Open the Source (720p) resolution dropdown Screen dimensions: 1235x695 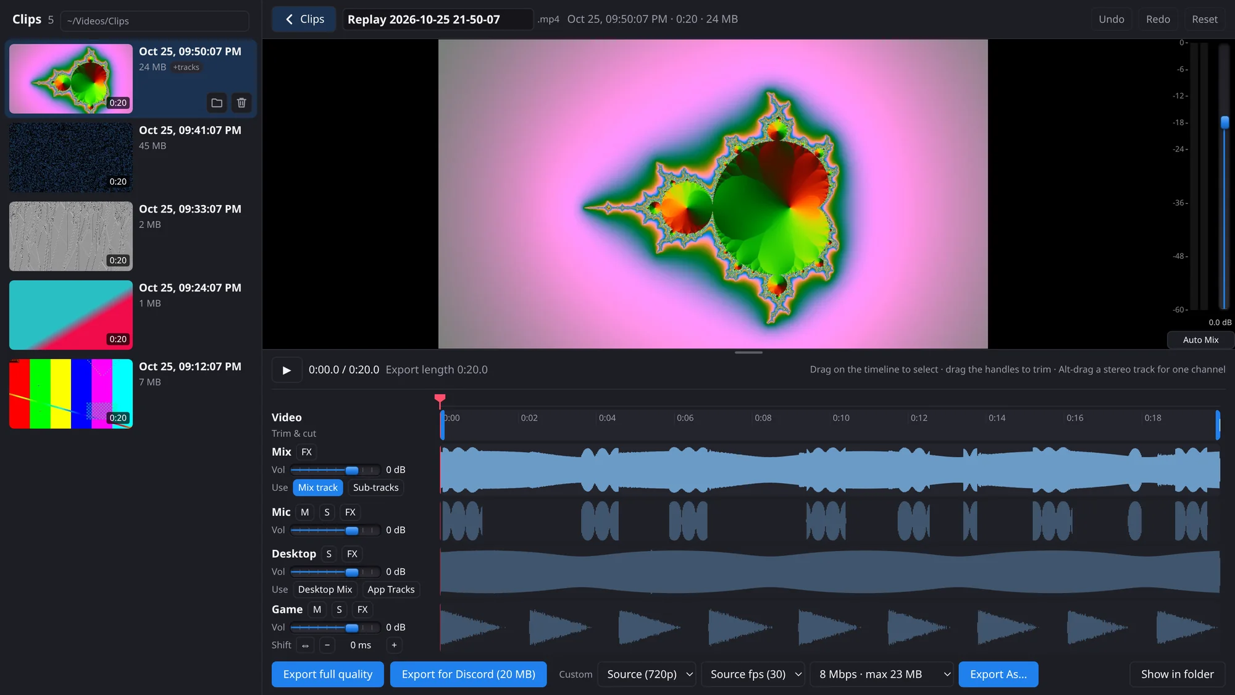pos(647,675)
